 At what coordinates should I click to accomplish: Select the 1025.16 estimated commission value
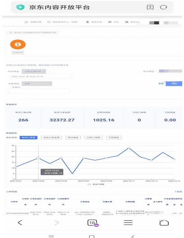pyautogui.click(x=103, y=120)
